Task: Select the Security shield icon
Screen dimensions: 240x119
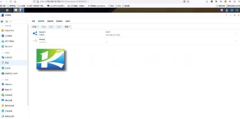Action: click(3, 68)
